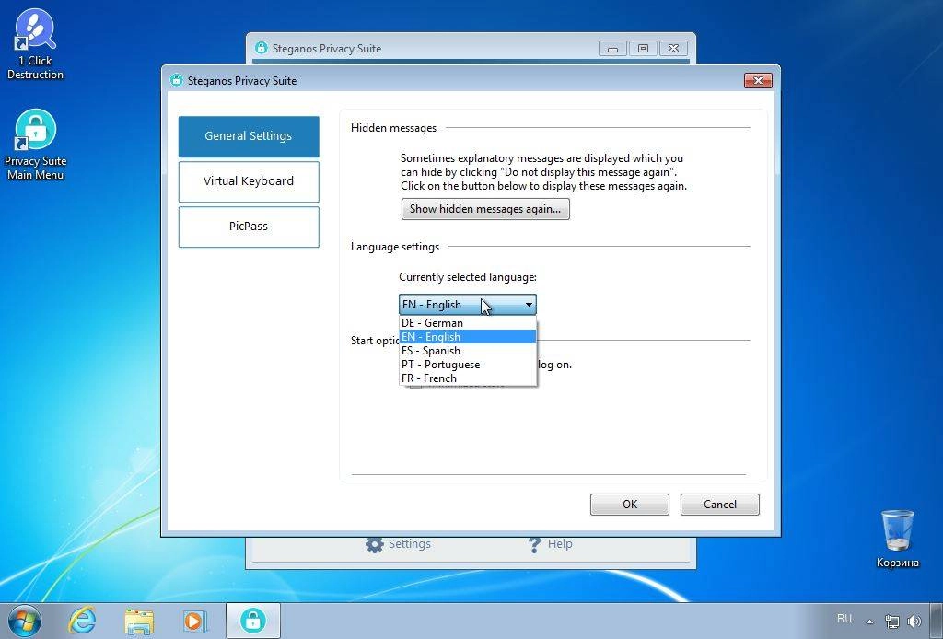Click the Cancel button

coord(720,505)
